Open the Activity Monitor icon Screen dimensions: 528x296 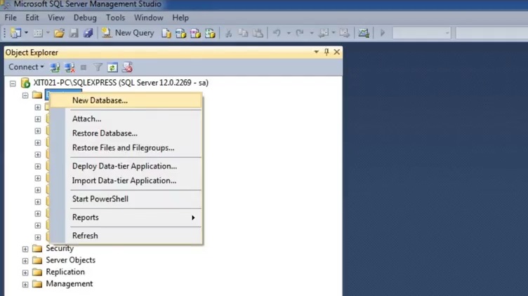[364, 33]
